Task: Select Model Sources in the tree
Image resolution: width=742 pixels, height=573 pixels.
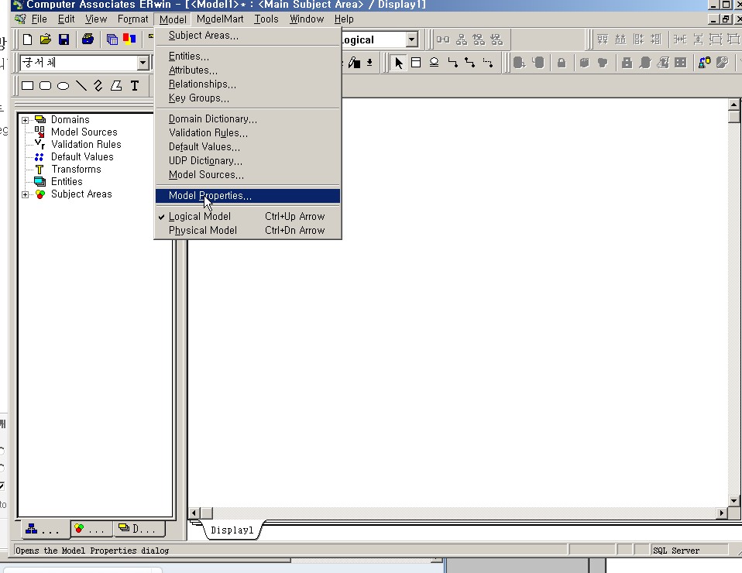Action: [84, 132]
